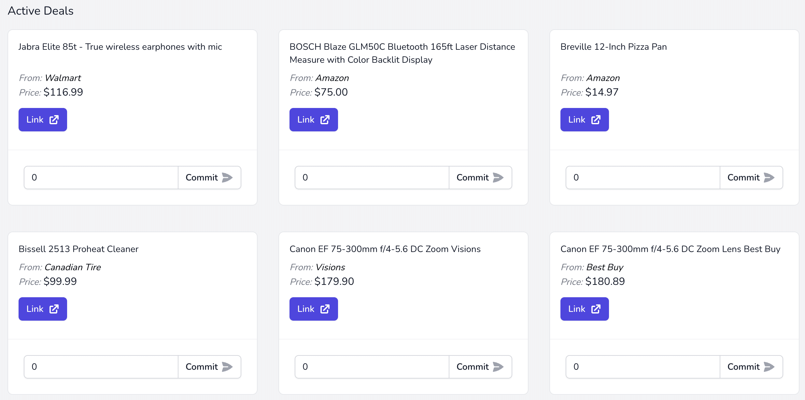Click the external-link icon on the Bissell Proheat card
Screen dimensions: 805x400
click(54, 309)
